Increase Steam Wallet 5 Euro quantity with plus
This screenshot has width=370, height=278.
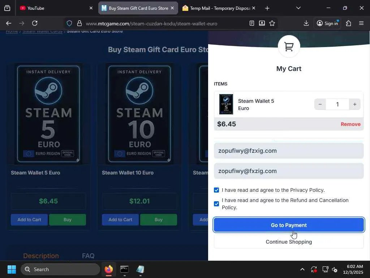click(355, 104)
